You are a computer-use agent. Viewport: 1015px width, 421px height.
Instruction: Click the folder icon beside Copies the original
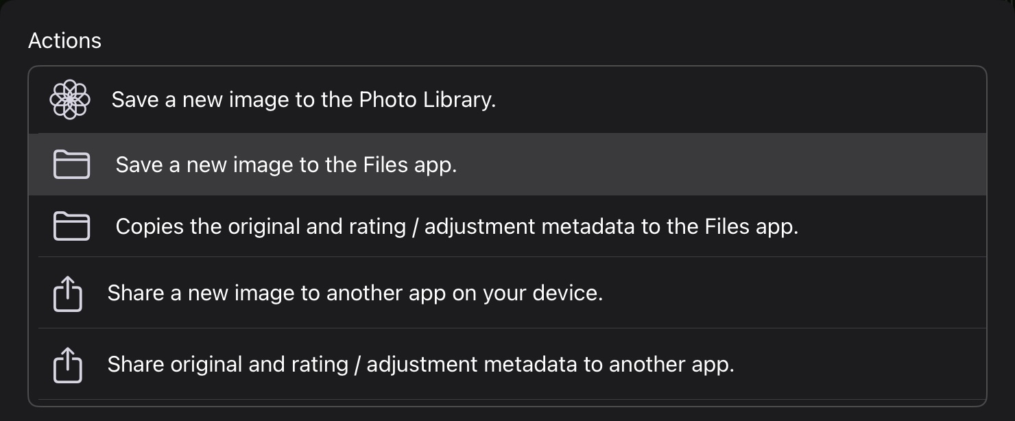pyautogui.click(x=71, y=226)
